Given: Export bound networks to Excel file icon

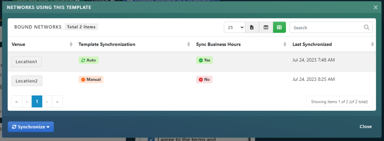Looking at the screenshot, I should pos(252,27).
